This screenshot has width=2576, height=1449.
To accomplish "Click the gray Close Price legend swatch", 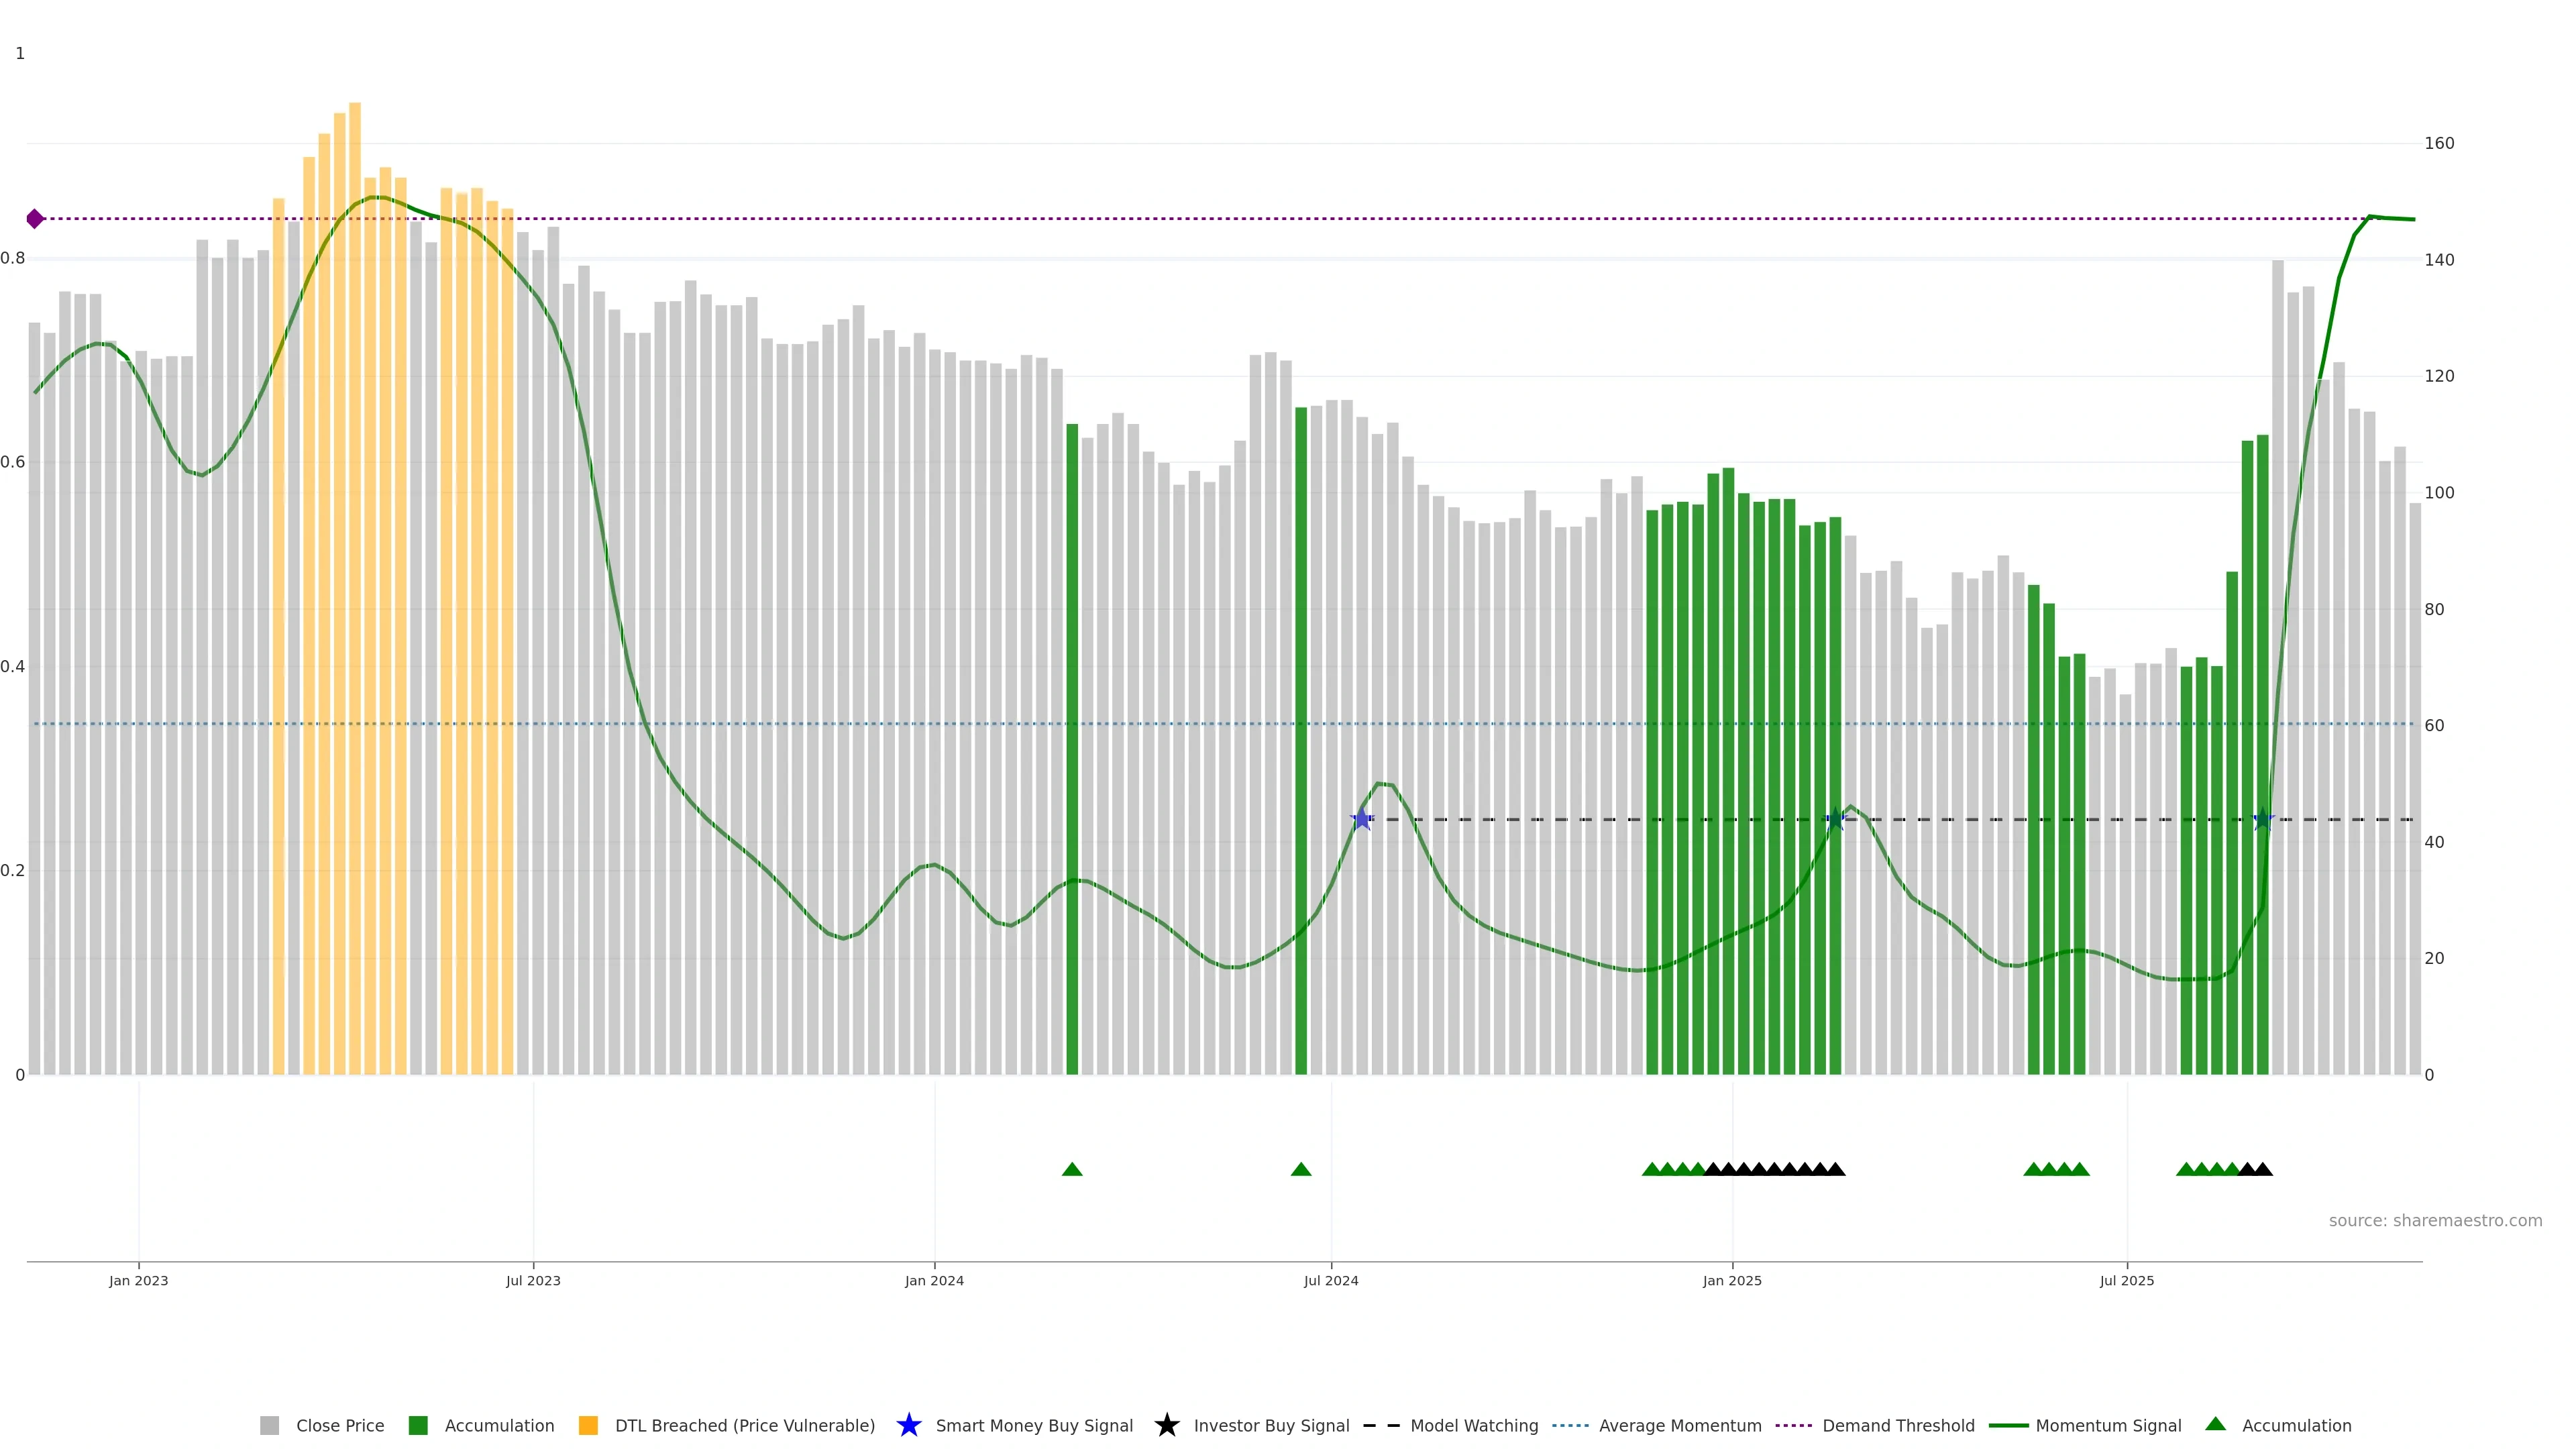I will point(269,1425).
